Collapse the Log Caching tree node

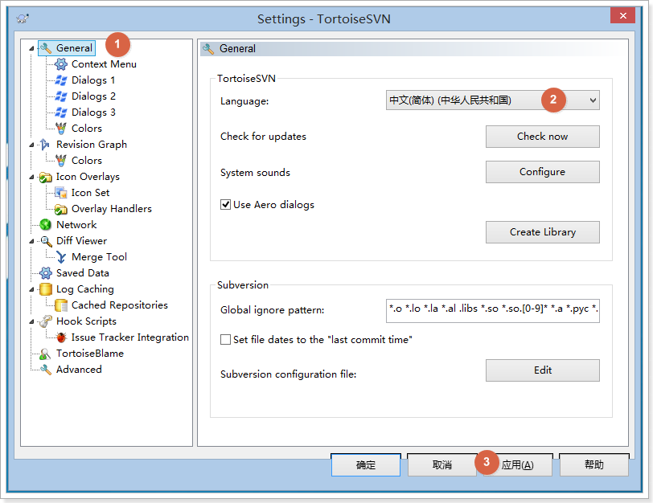pos(31,289)
